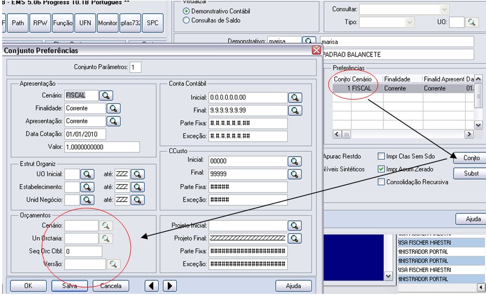Viewport: 486px width, 295px height.
Task: Open lookup for Un Orctaria field
Action: click(x=106, y=238)
